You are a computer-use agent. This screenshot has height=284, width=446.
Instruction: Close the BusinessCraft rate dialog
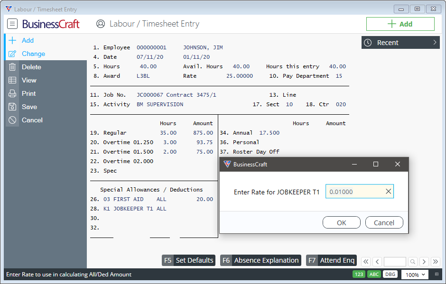397,165
